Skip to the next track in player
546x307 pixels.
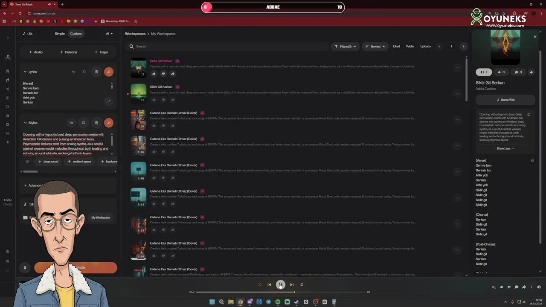click(292, 285)
